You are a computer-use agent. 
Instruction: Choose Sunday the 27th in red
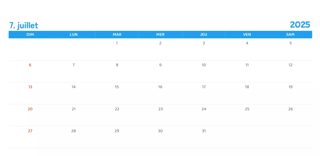click(30, 131)
